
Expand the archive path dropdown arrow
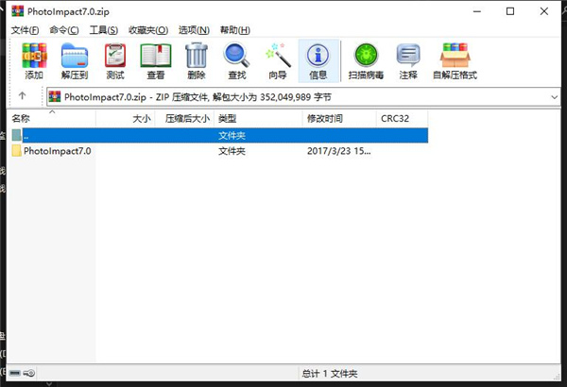554,97
